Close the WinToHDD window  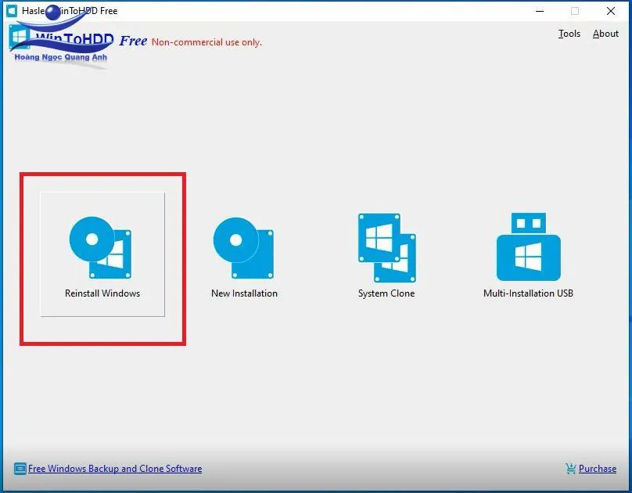coord(612,11)
